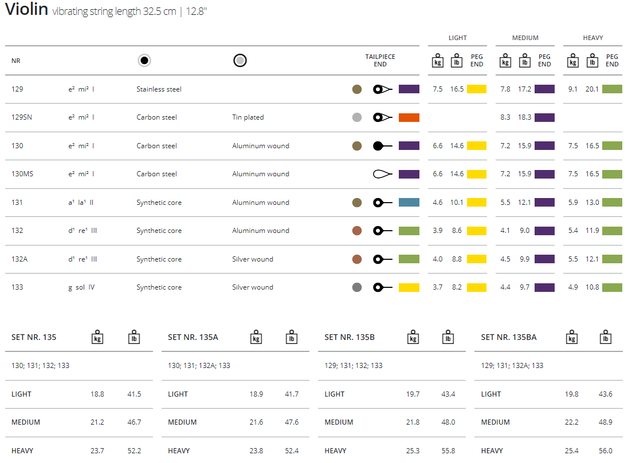Select the LIGHT column group header

tap(457, 38)
